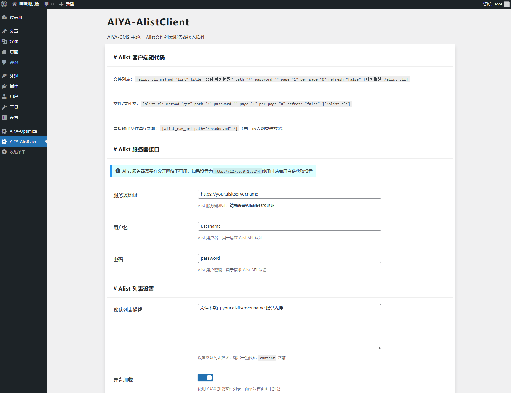Click inside the 默认列表描述 textarea
The height and width of the screenshot is (393, 511).
point(289,327)
